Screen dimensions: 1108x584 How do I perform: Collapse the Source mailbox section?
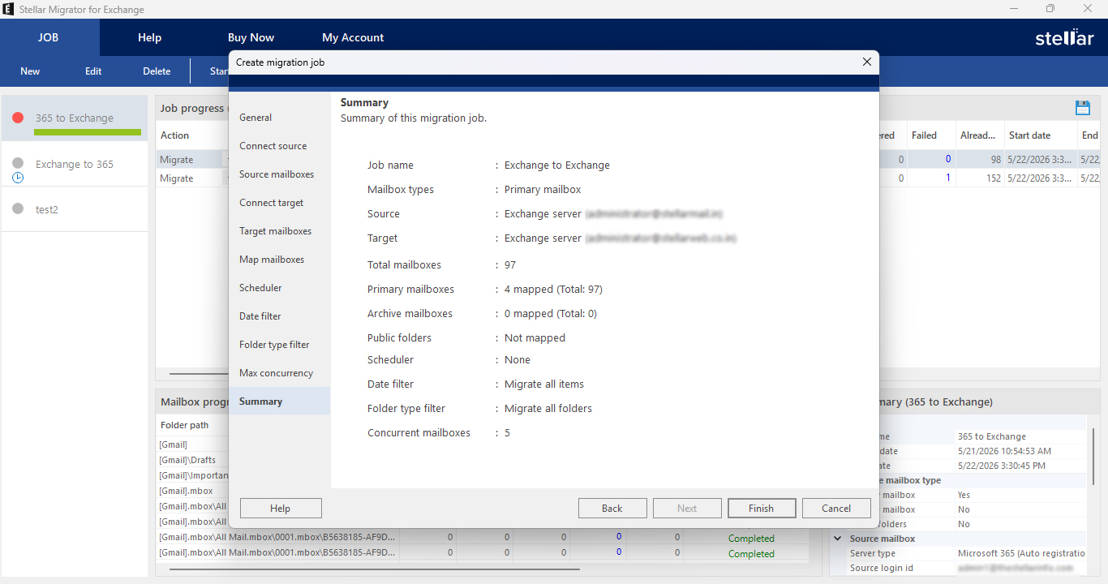tap(838, 539)
